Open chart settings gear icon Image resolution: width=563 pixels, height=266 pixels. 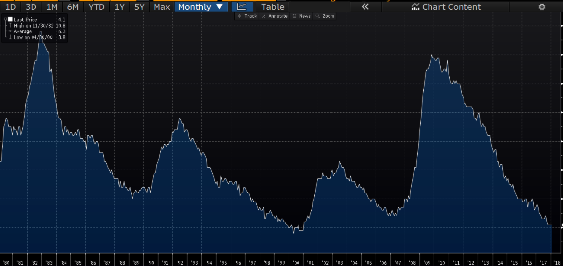pyautogui.click(x=542, y=7)
